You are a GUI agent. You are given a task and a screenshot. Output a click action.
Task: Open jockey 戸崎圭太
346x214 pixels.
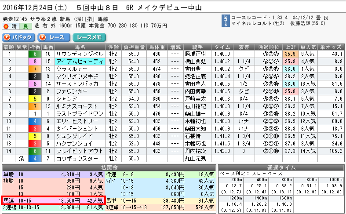coord(195,99)
